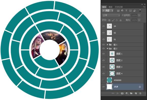Viewport: 147px width, 100px height.
Task: Hide the background layer
Action: [103, 87]
